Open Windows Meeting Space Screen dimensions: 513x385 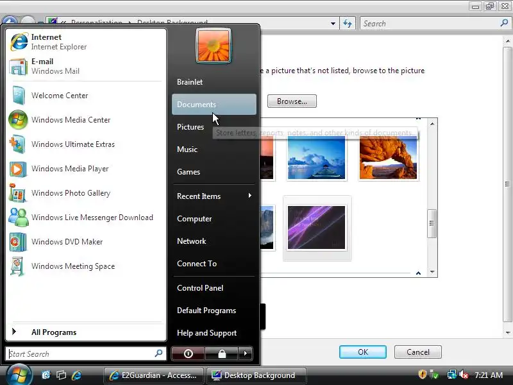[x=86, y=266]
